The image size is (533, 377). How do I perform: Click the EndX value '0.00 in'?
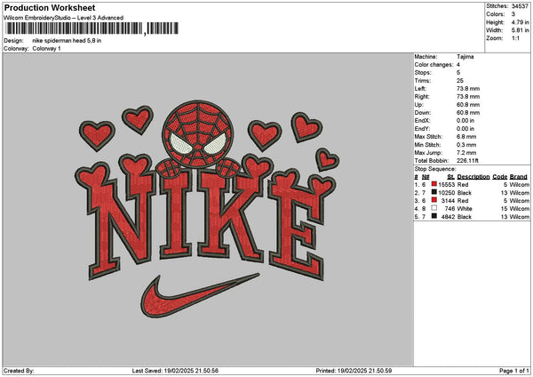pos(465,121)
